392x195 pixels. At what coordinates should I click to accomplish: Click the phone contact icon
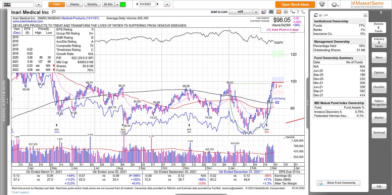tap(303, 12)
